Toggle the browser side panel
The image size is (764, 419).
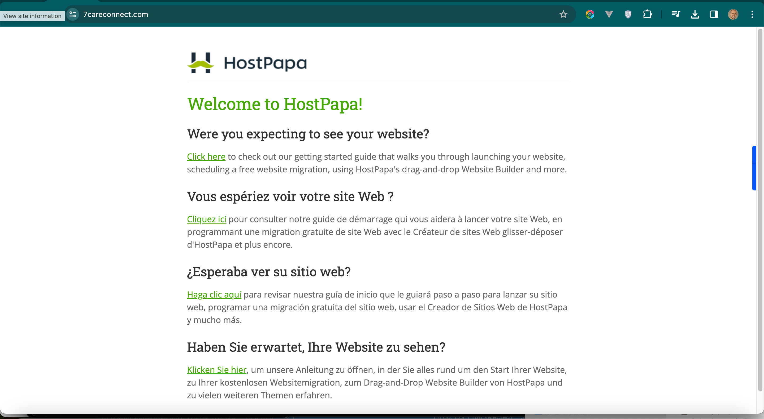coord(714,14)
